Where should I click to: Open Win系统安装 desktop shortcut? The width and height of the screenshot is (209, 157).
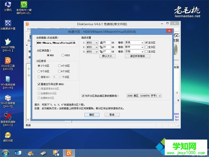coord(8,82)
